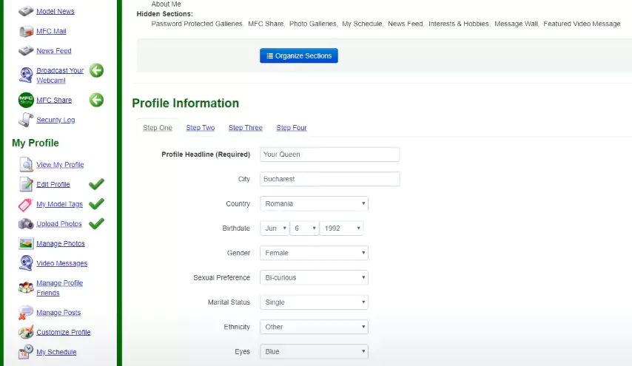Click the View My Profile magnifier icon
Image resolution: width=632 pixels, height=366 pixels.
[x=26, y=165]
